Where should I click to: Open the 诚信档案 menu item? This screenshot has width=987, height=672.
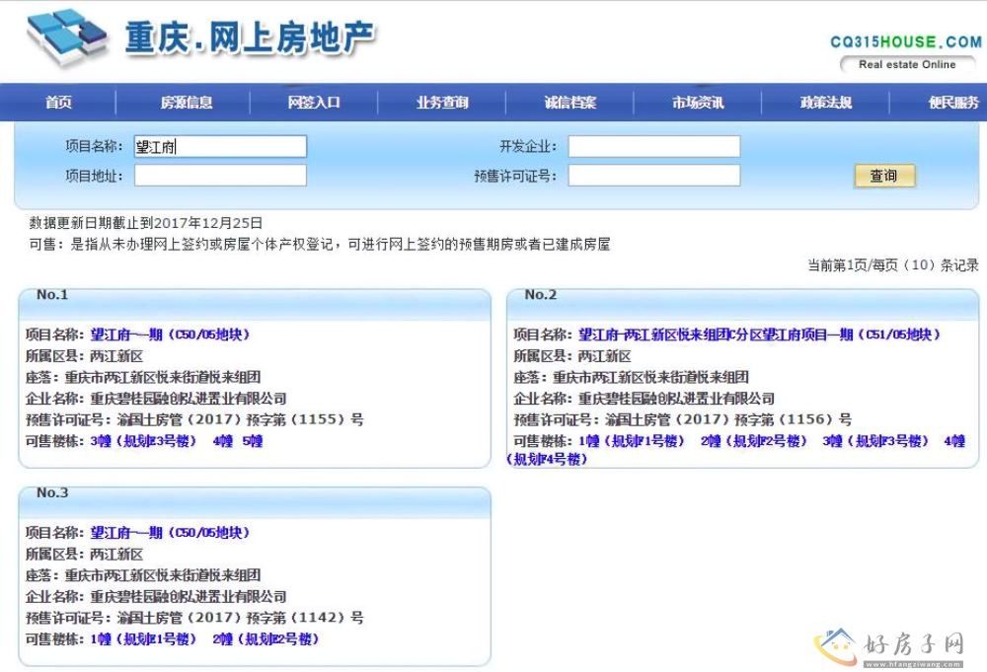coord(570,103)
